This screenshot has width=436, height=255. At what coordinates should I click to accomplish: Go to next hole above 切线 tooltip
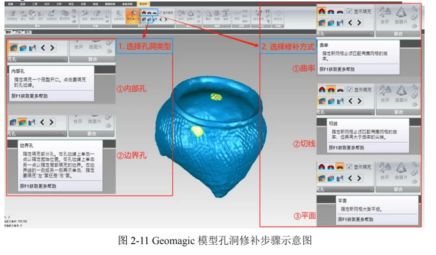(359, 101)
